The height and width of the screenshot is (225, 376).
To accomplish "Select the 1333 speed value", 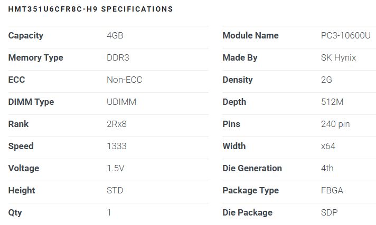I will (x=116, y=146).
